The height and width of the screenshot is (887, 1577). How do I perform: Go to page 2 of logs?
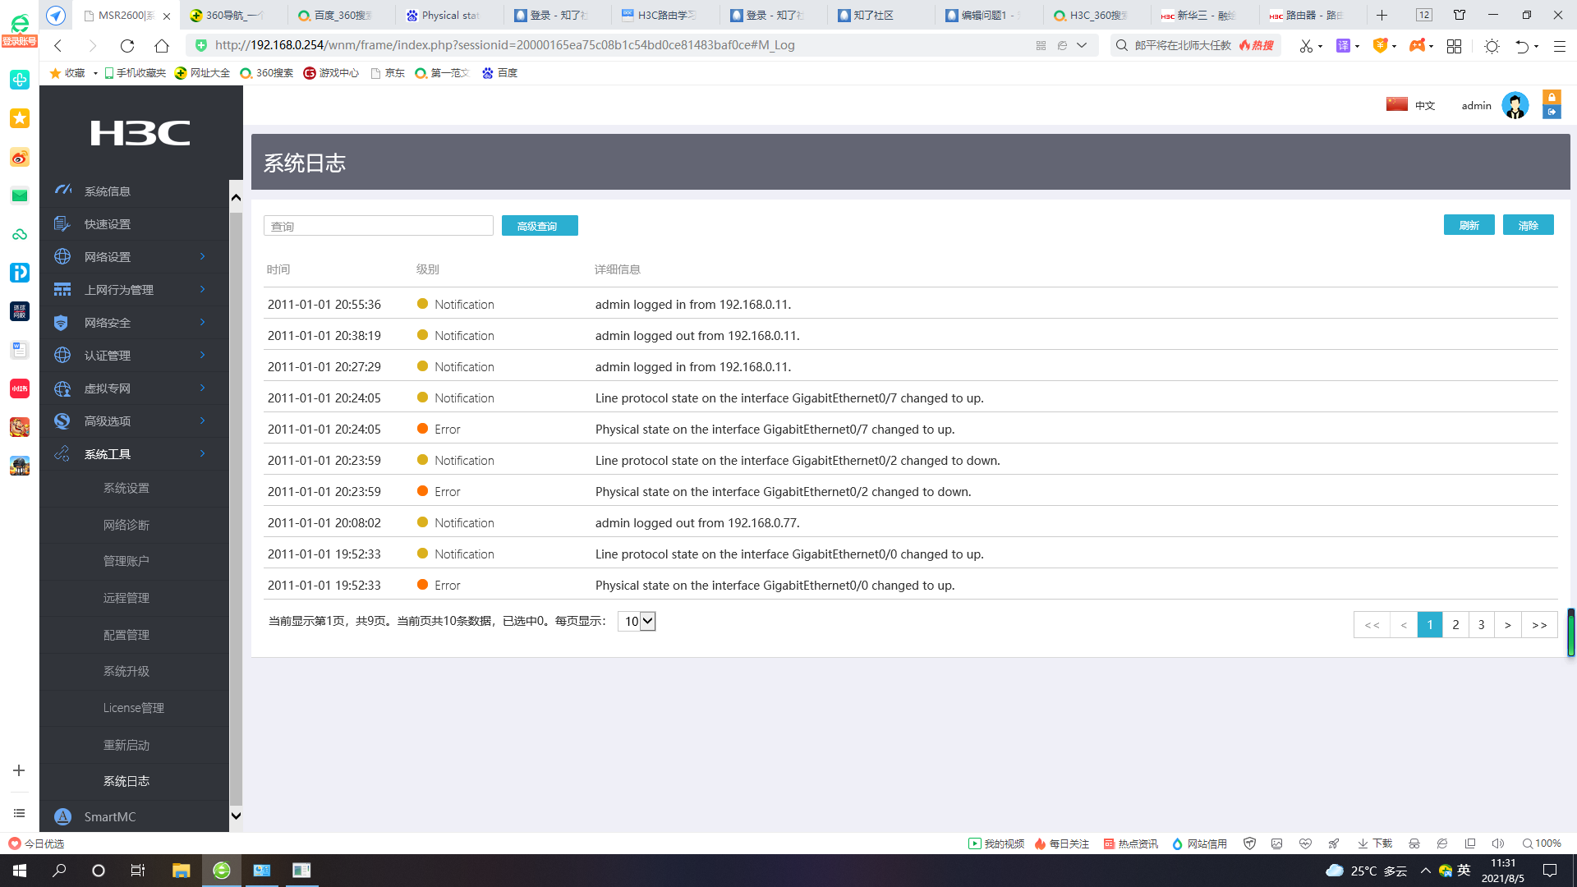click(1455, 625)
